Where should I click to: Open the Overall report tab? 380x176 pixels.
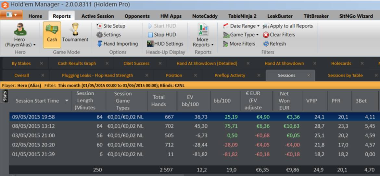coord(21,76)
